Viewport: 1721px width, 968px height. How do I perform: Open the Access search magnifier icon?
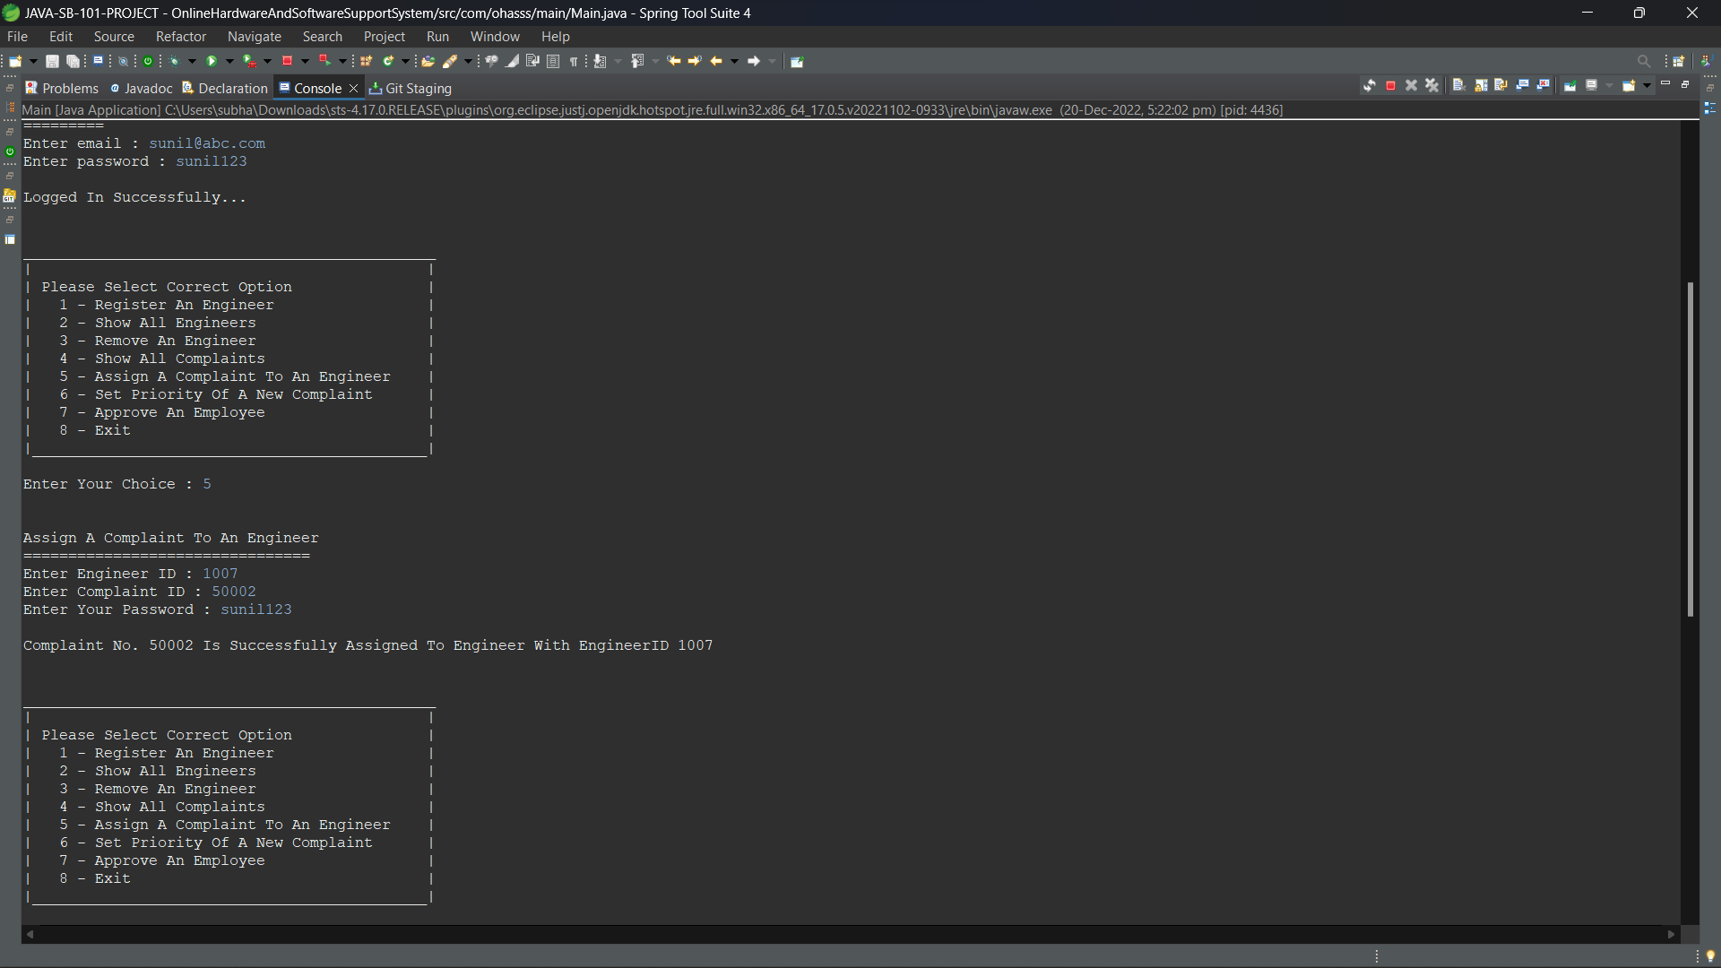pos(1643,61)
